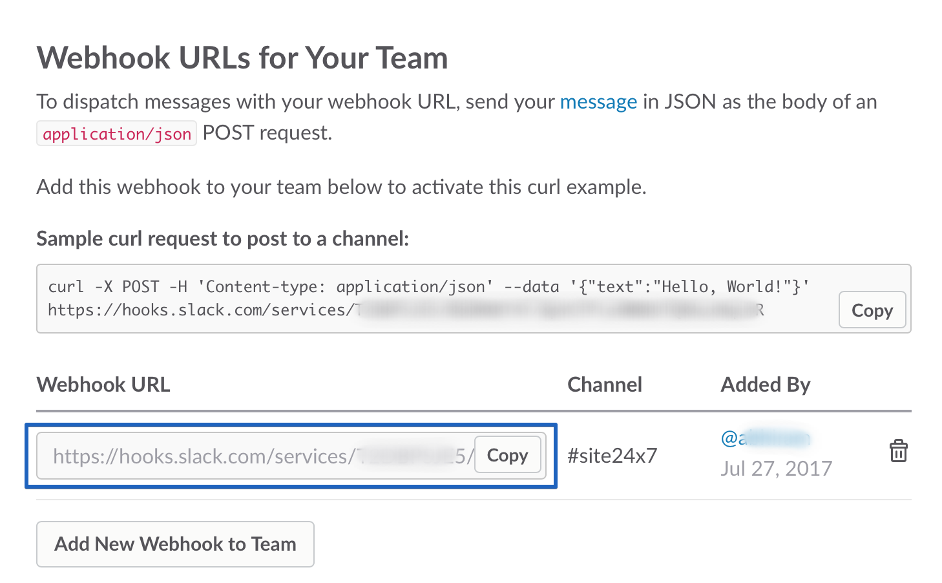Delete the #site24x7 webhook with trash icon
Screen dimensions: 942x583
[898, 450]
